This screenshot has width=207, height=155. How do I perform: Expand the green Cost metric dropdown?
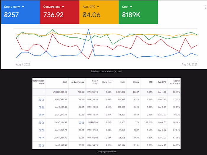click(131, 7)
